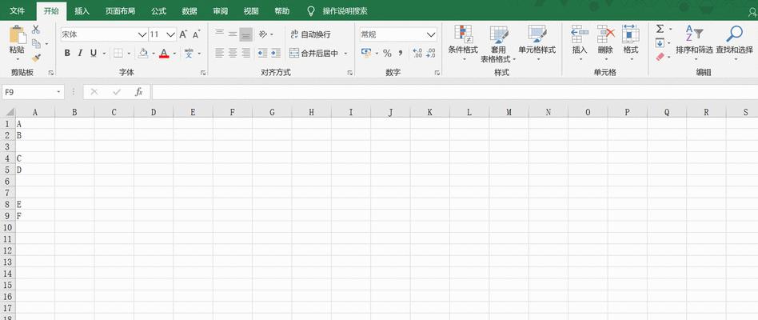Open the font group dialog launcher

pos(203,73)
